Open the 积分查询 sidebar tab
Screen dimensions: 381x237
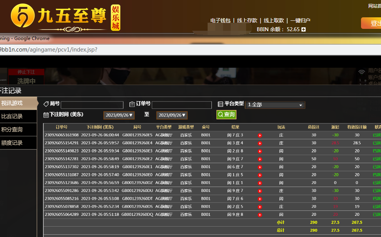coord(18,130)
